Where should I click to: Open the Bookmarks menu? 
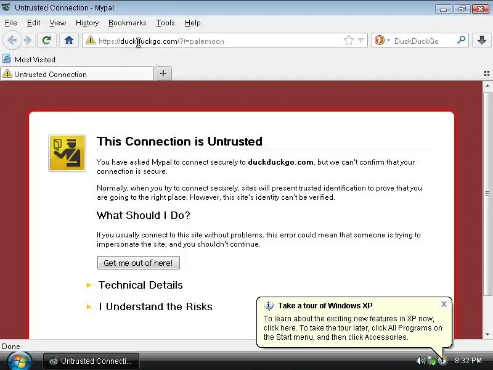click(127, 23)
